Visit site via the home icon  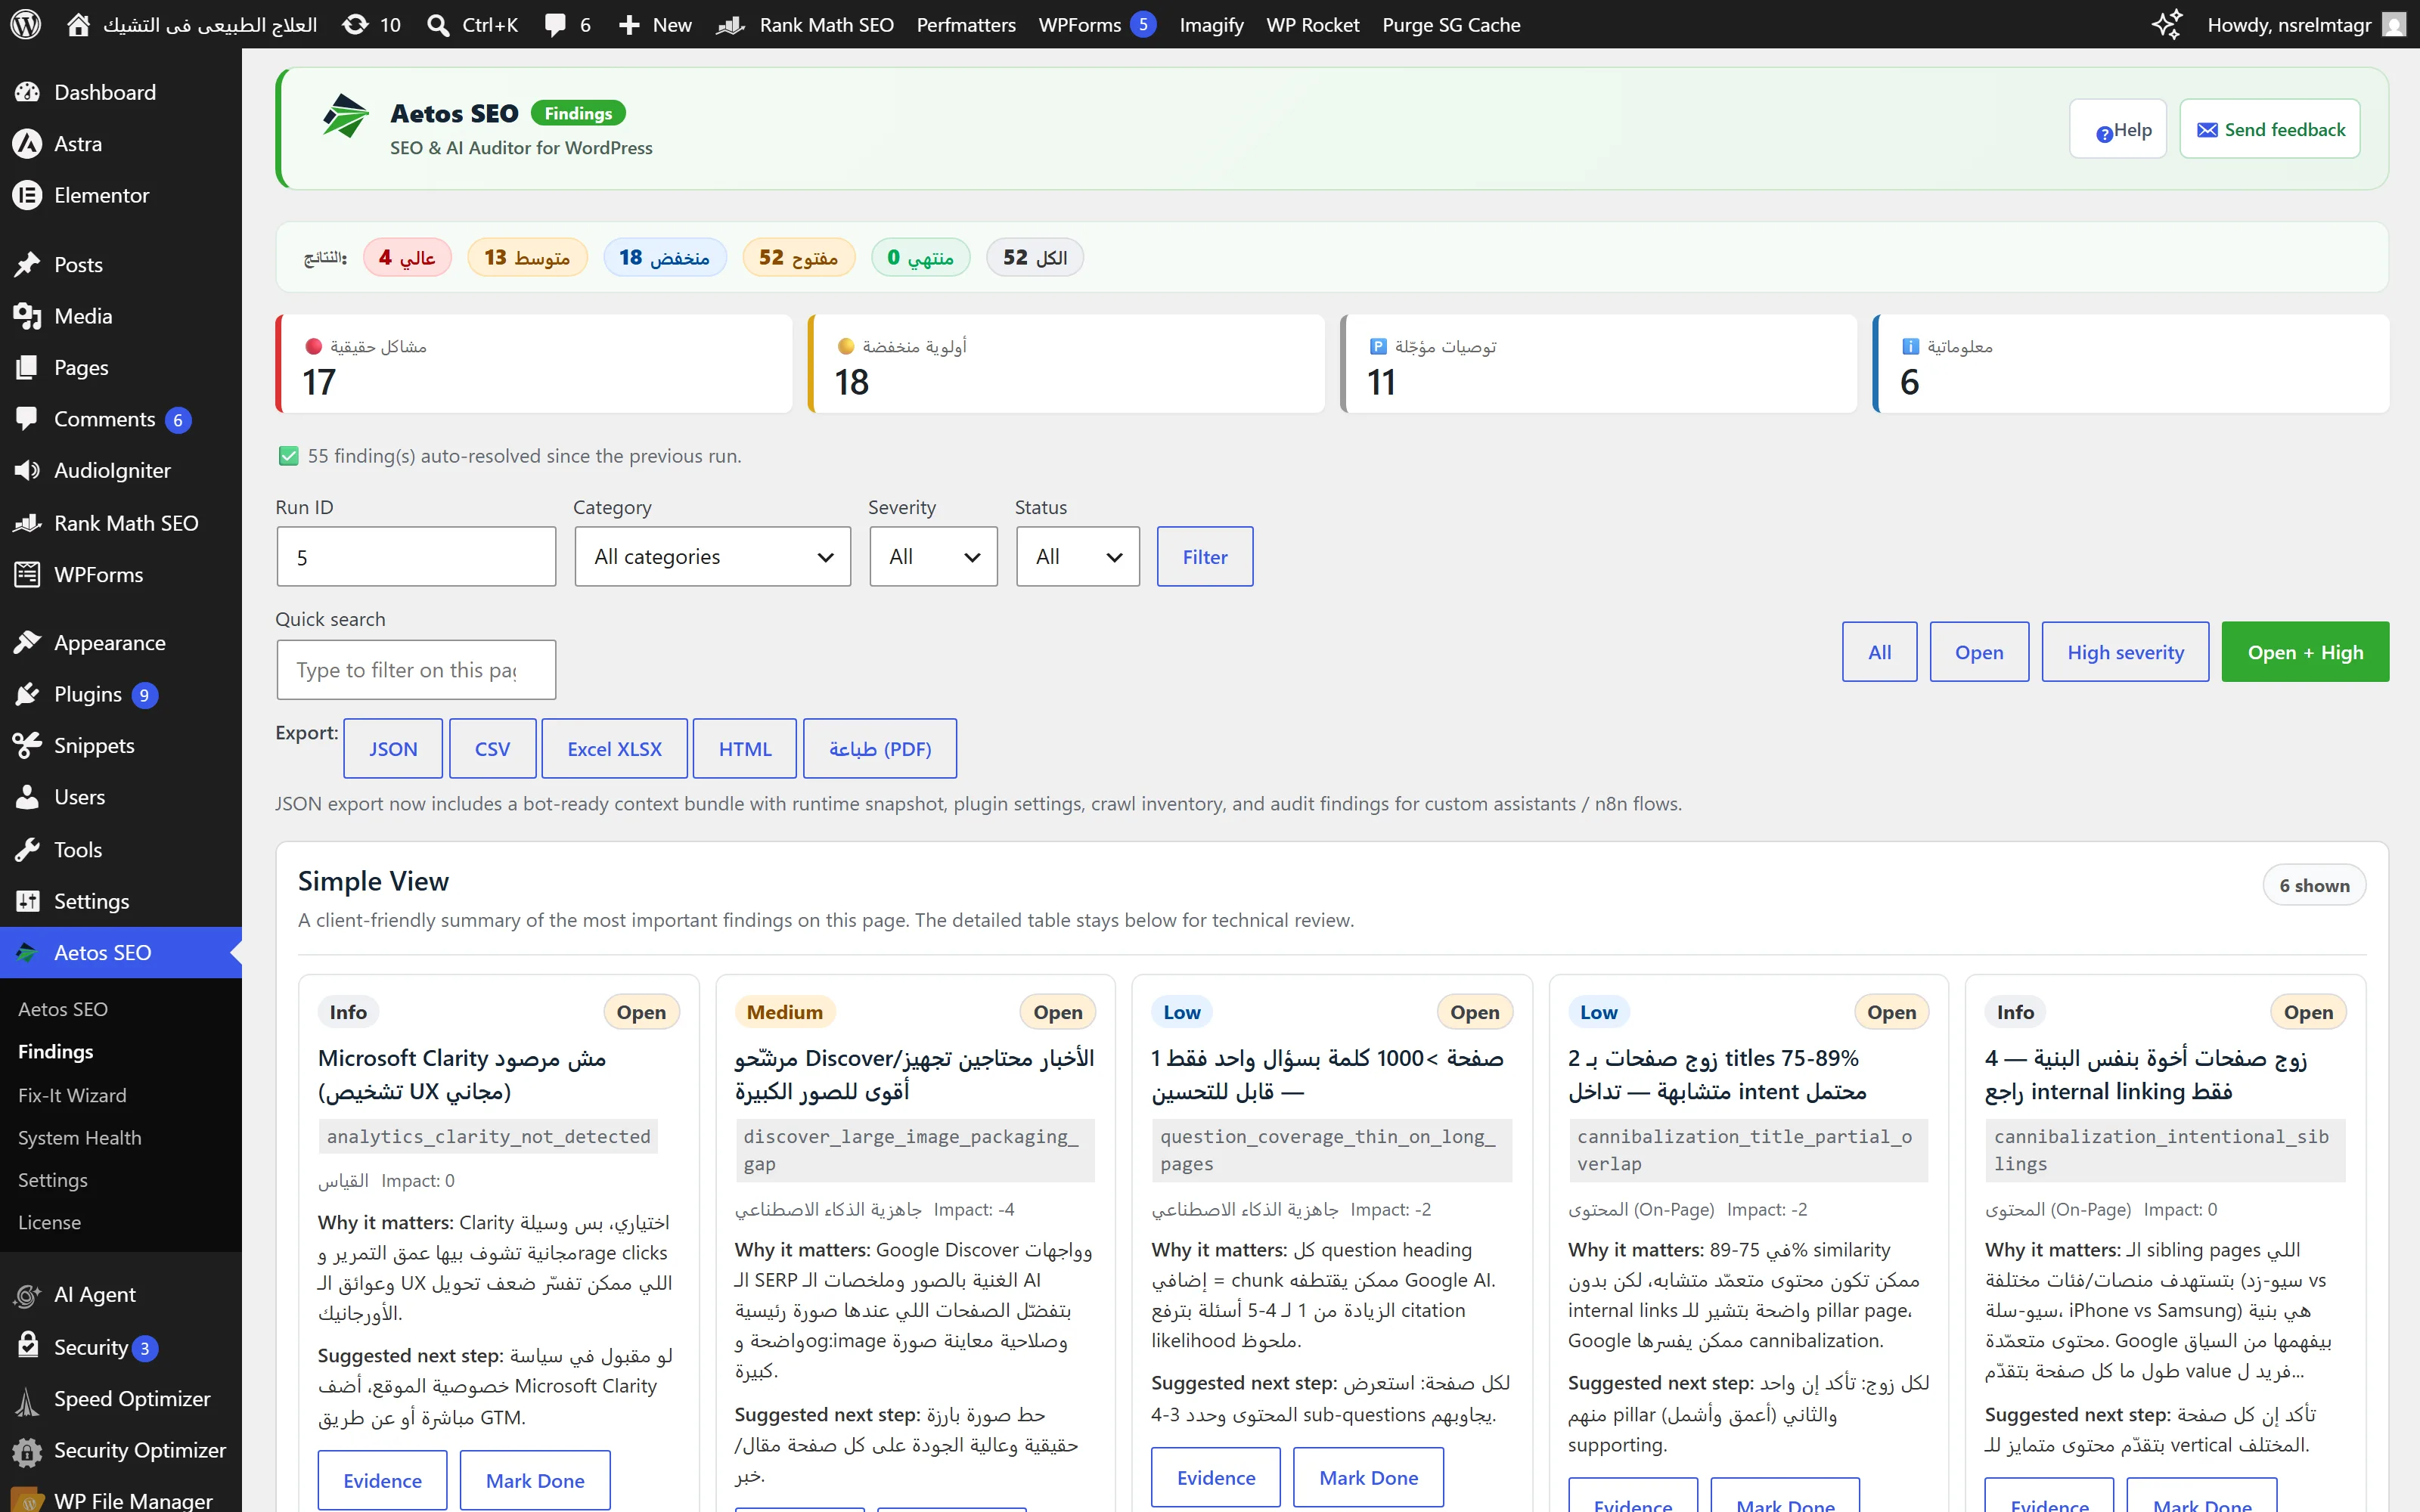pyautogui.click(x=78, y=24)
